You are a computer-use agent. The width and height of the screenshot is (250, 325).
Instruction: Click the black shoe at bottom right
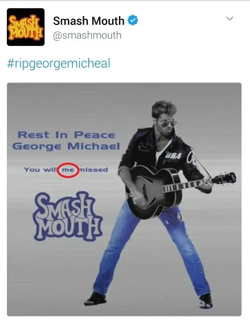pos(206,301)
